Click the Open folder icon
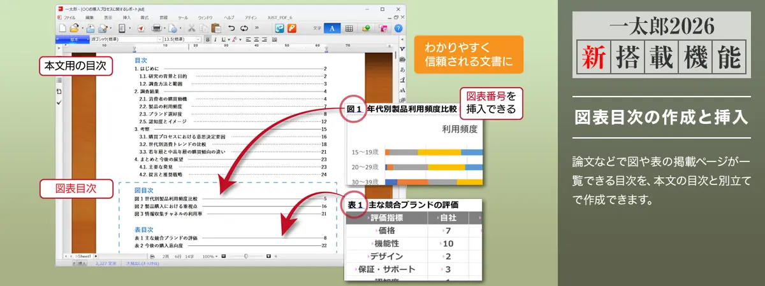The height and width of the screenshot is (286, 765). click(74, 29)
